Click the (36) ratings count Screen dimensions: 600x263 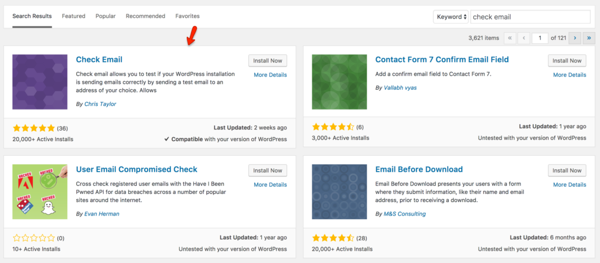pos(62,128)
